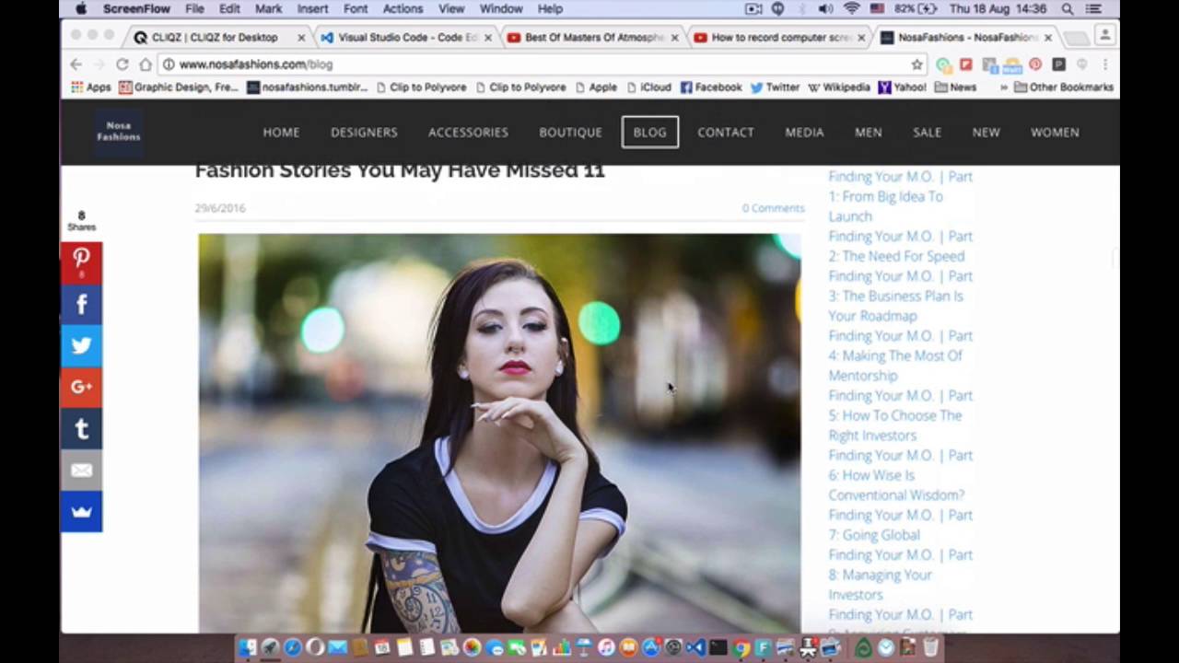Open the Wikipedia bookmark

pos(838,87)
